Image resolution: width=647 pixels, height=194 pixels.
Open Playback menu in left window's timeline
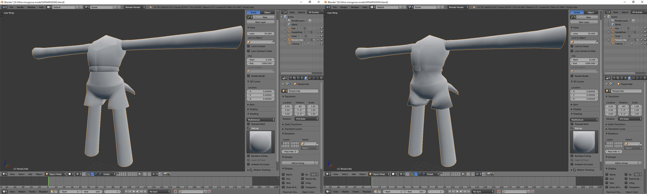point(43,191)
